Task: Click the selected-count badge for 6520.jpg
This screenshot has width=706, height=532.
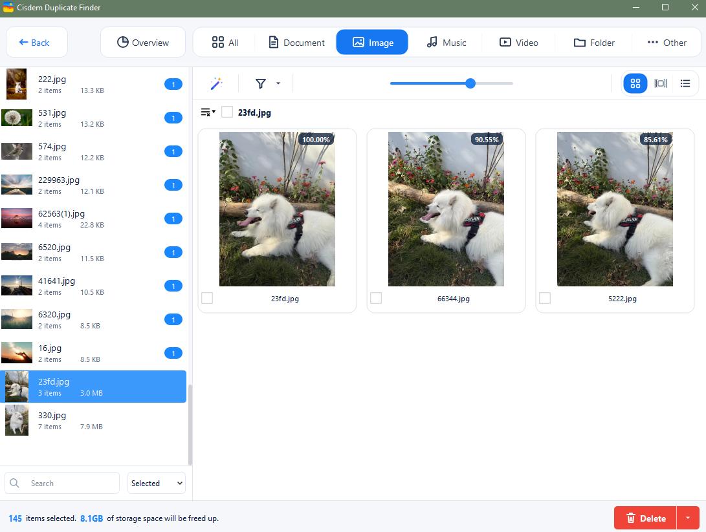Action: [x=173, y=252]
